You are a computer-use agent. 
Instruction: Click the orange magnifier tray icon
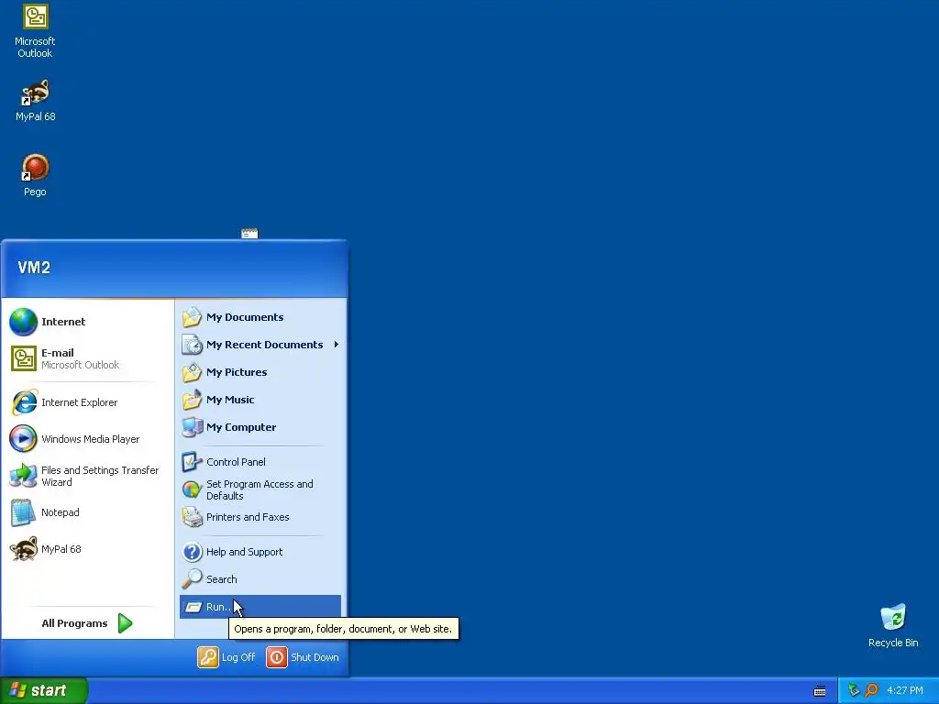(871, 690)
